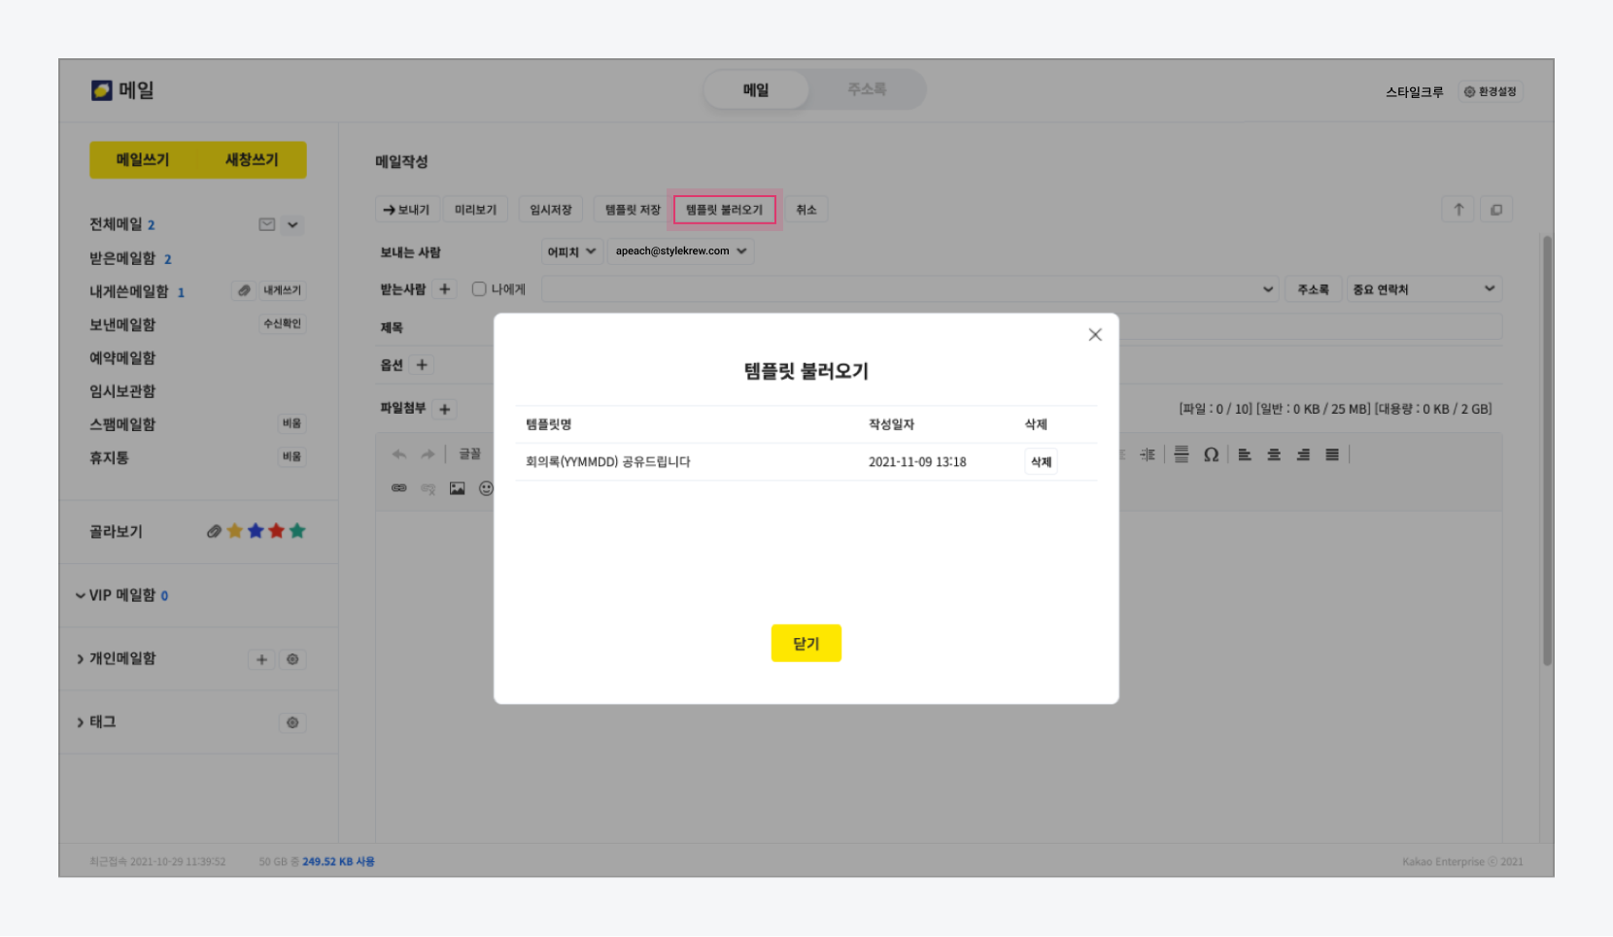Viewport: 1613px width, 937px height.
Task: Filter mails by the blue star
Action: [256, 531]
